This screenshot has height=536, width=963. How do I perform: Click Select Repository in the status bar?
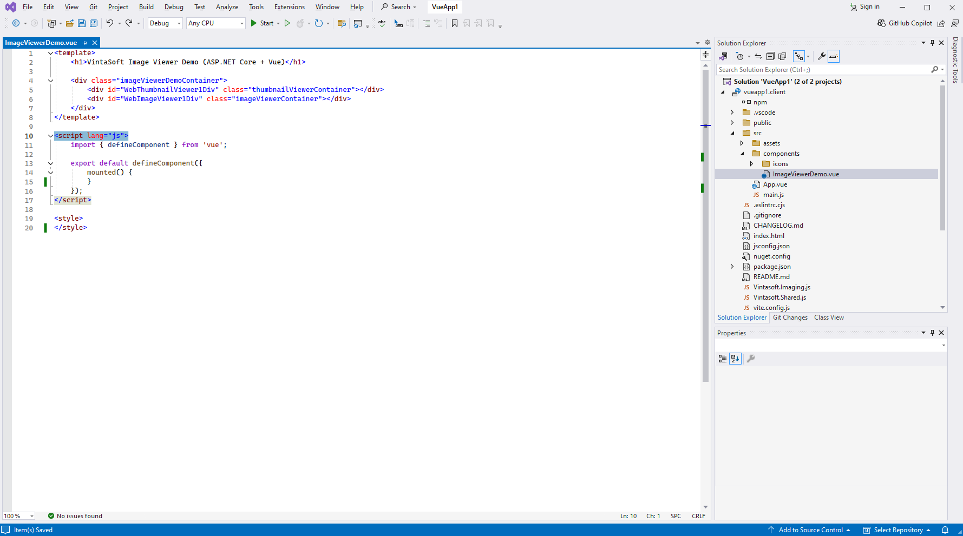[x=896, y=530]
